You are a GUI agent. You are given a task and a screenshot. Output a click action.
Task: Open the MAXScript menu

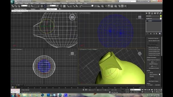click(79, 3)
